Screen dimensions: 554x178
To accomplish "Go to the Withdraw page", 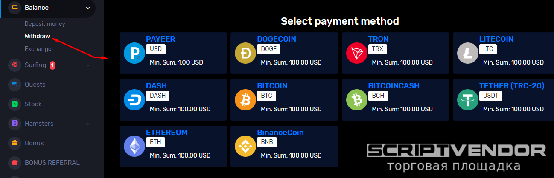I will tap(37, 37).
